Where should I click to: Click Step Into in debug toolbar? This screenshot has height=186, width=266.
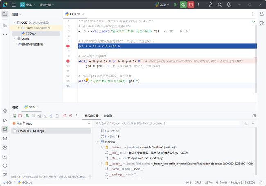45,116
